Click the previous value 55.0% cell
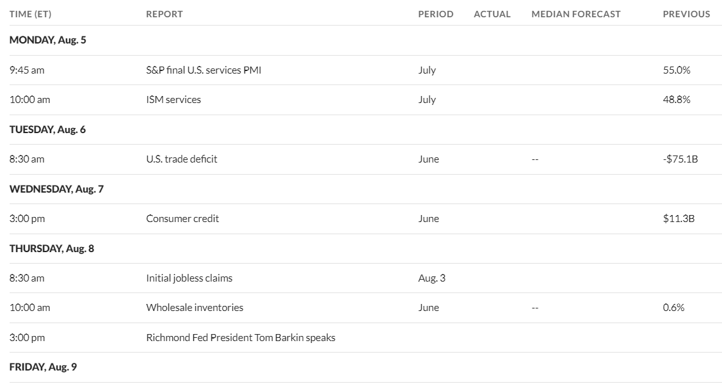The height and width of the screenshot is (391, 722). (677, 70)
